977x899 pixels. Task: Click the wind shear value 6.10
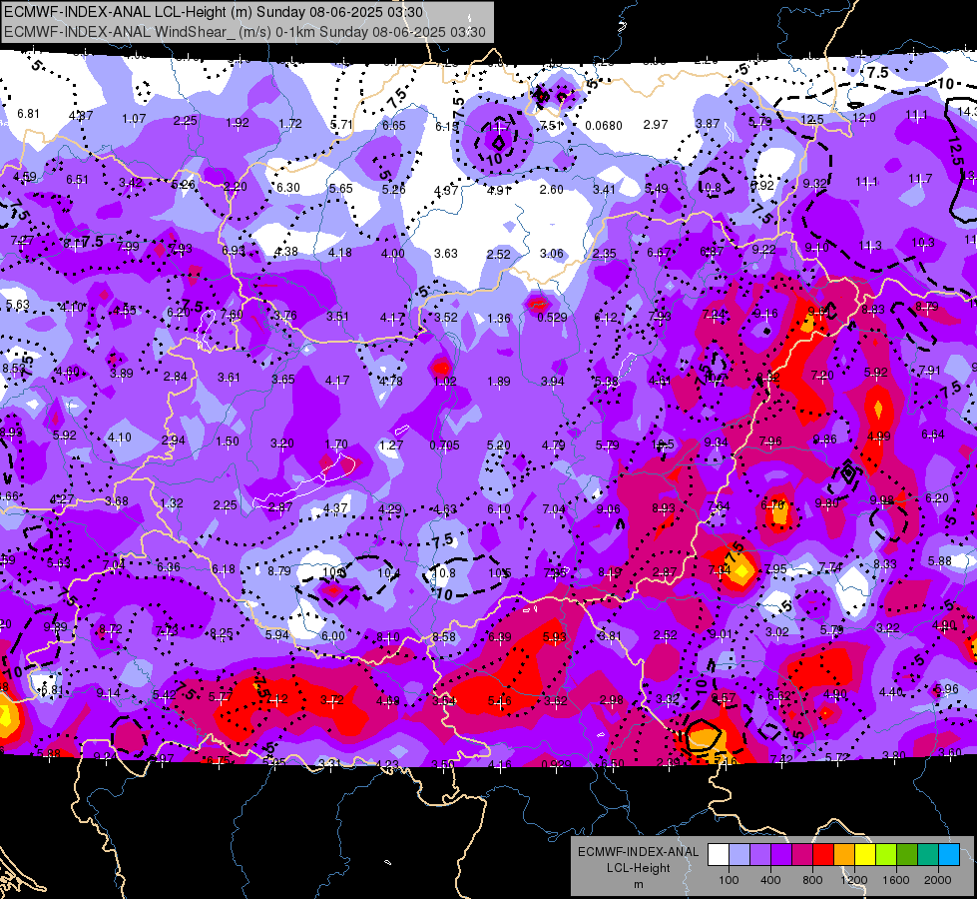coord(498,509)
